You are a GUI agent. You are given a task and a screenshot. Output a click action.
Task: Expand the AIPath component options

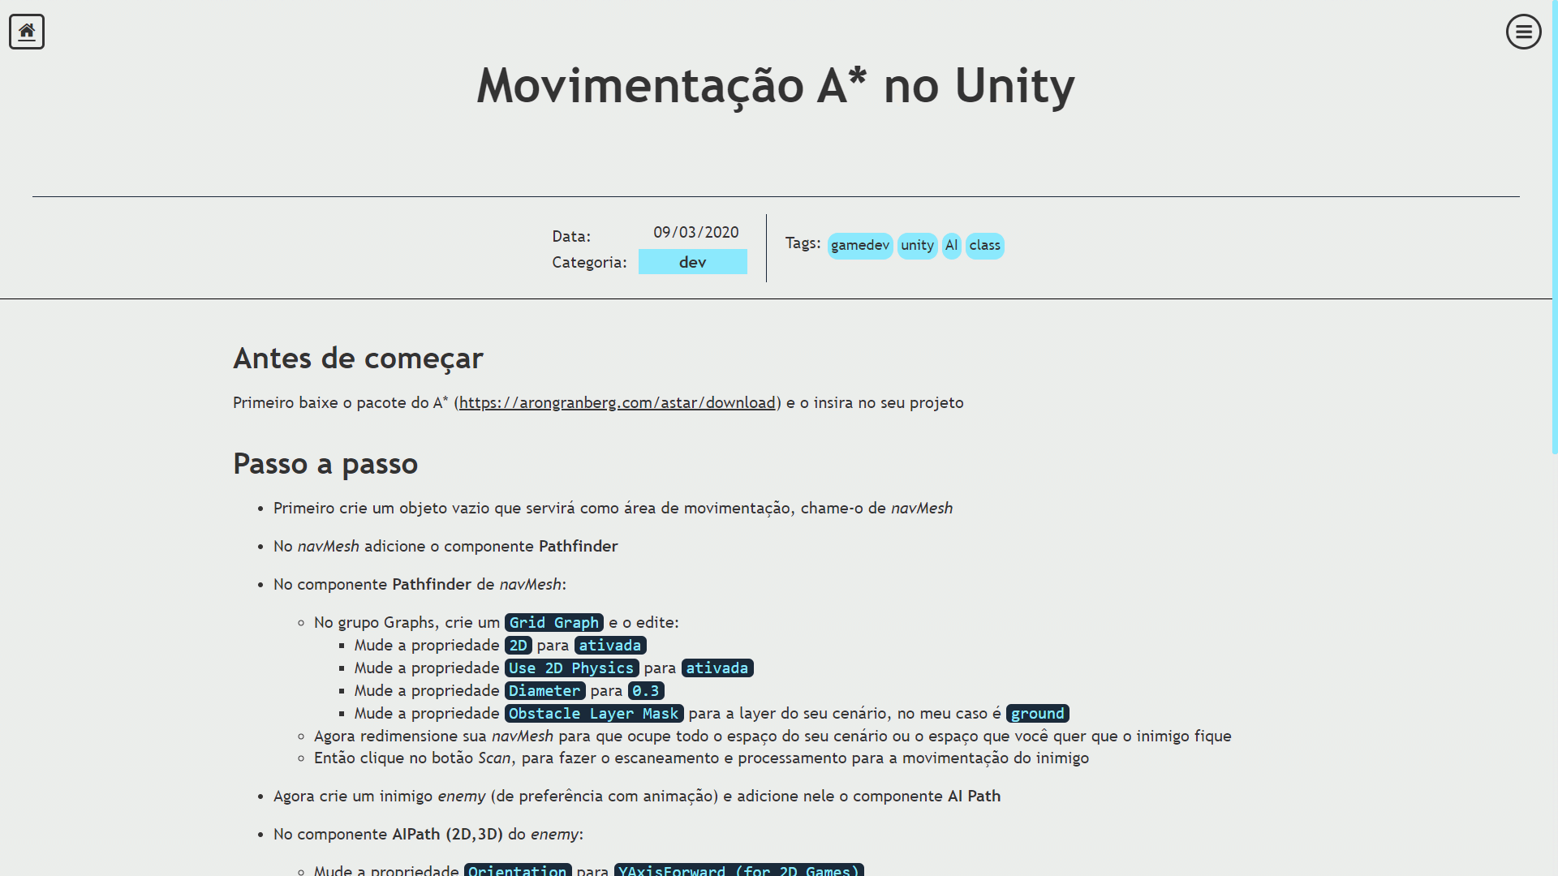tap(427, 835)
